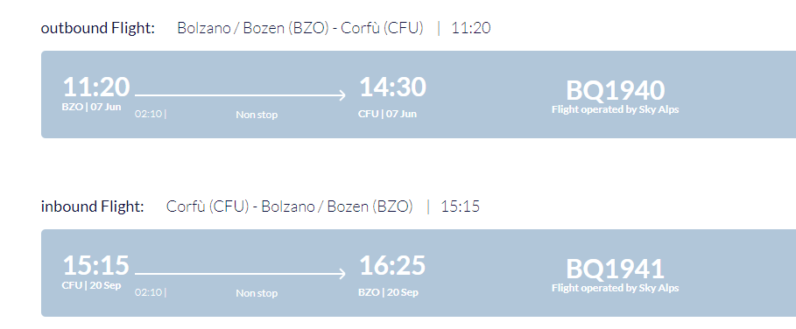
Task: Click the large 11:20 departure time
Action: coord(96,87)
